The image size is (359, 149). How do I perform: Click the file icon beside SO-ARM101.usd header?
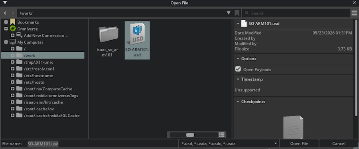click(244, 24)
